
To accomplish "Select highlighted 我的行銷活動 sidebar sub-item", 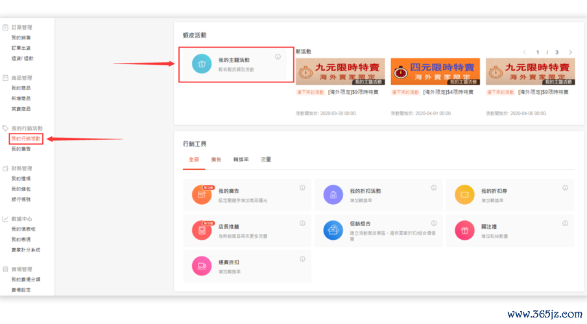I will point(26,139).
